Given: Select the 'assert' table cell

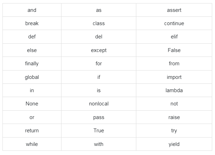Looking at the screenshot, I should click(x=174, y=10).
